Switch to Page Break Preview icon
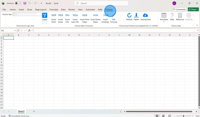Image resolution: width=200 pixels, height=117 pixels. coord(170,116)
